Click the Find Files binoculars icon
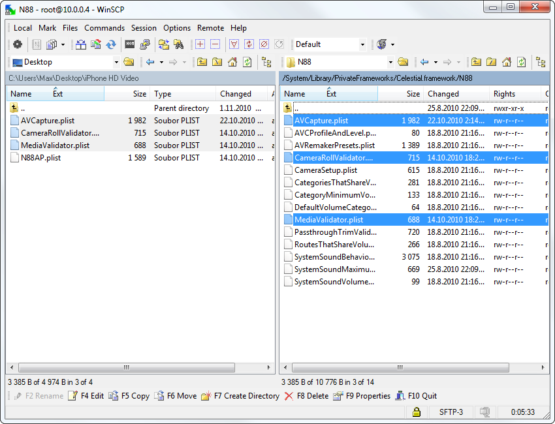 coord(178,44)
